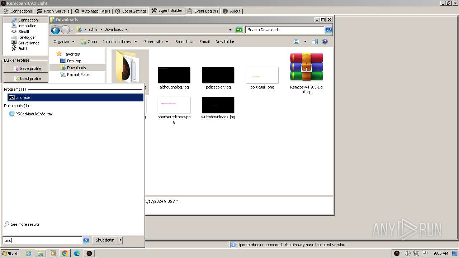This screenshot has width=459, height=258.
Task: Open the Automatic Tasks tab
Action: [92, 11]
